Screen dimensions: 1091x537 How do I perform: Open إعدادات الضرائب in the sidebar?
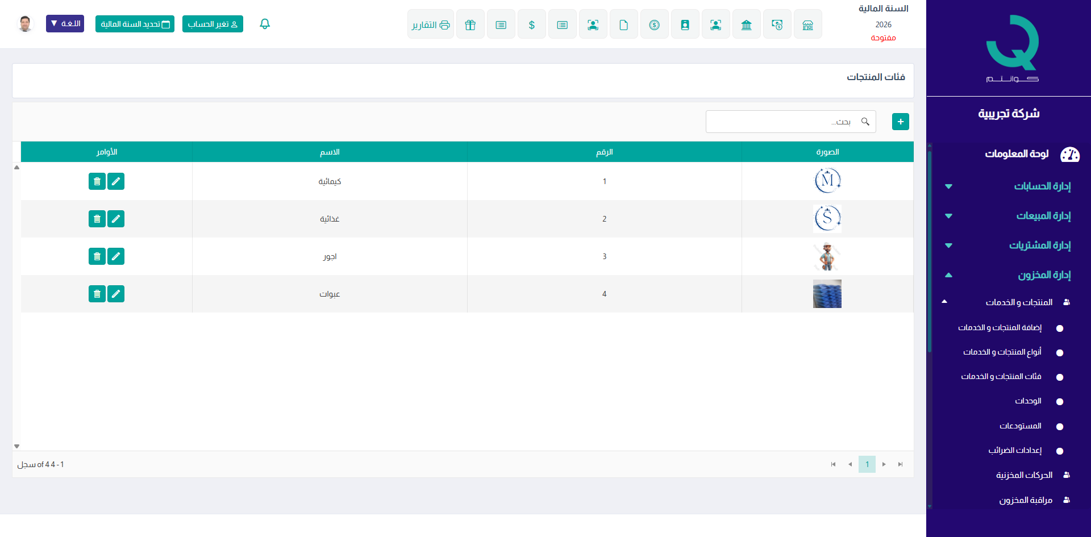1015,451
